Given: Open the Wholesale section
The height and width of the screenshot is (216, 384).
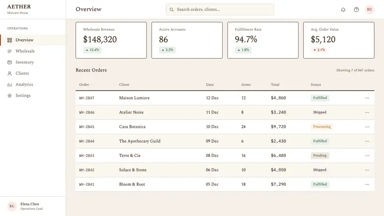Looking at the screenshot, I should pos(33,51).
